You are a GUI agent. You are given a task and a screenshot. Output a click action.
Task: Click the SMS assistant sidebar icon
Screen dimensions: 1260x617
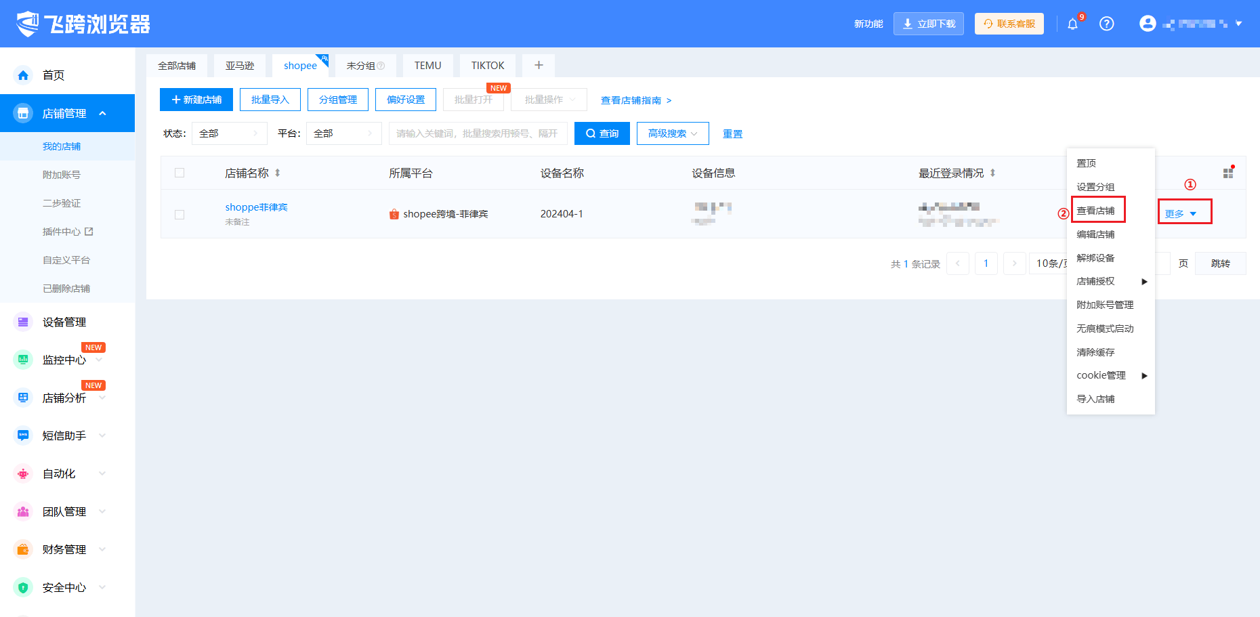tap(23, 436)
